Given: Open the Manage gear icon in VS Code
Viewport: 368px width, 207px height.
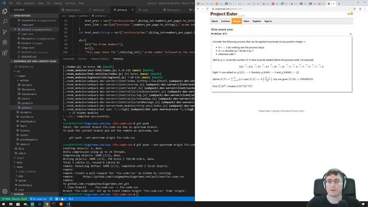Looking at the screenshot, I should click(x=5, y=191).
